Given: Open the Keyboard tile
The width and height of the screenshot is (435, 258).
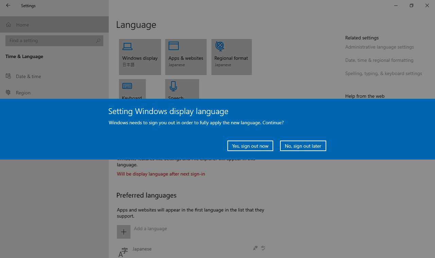Looking at the screenshot, I should (132, 89).
